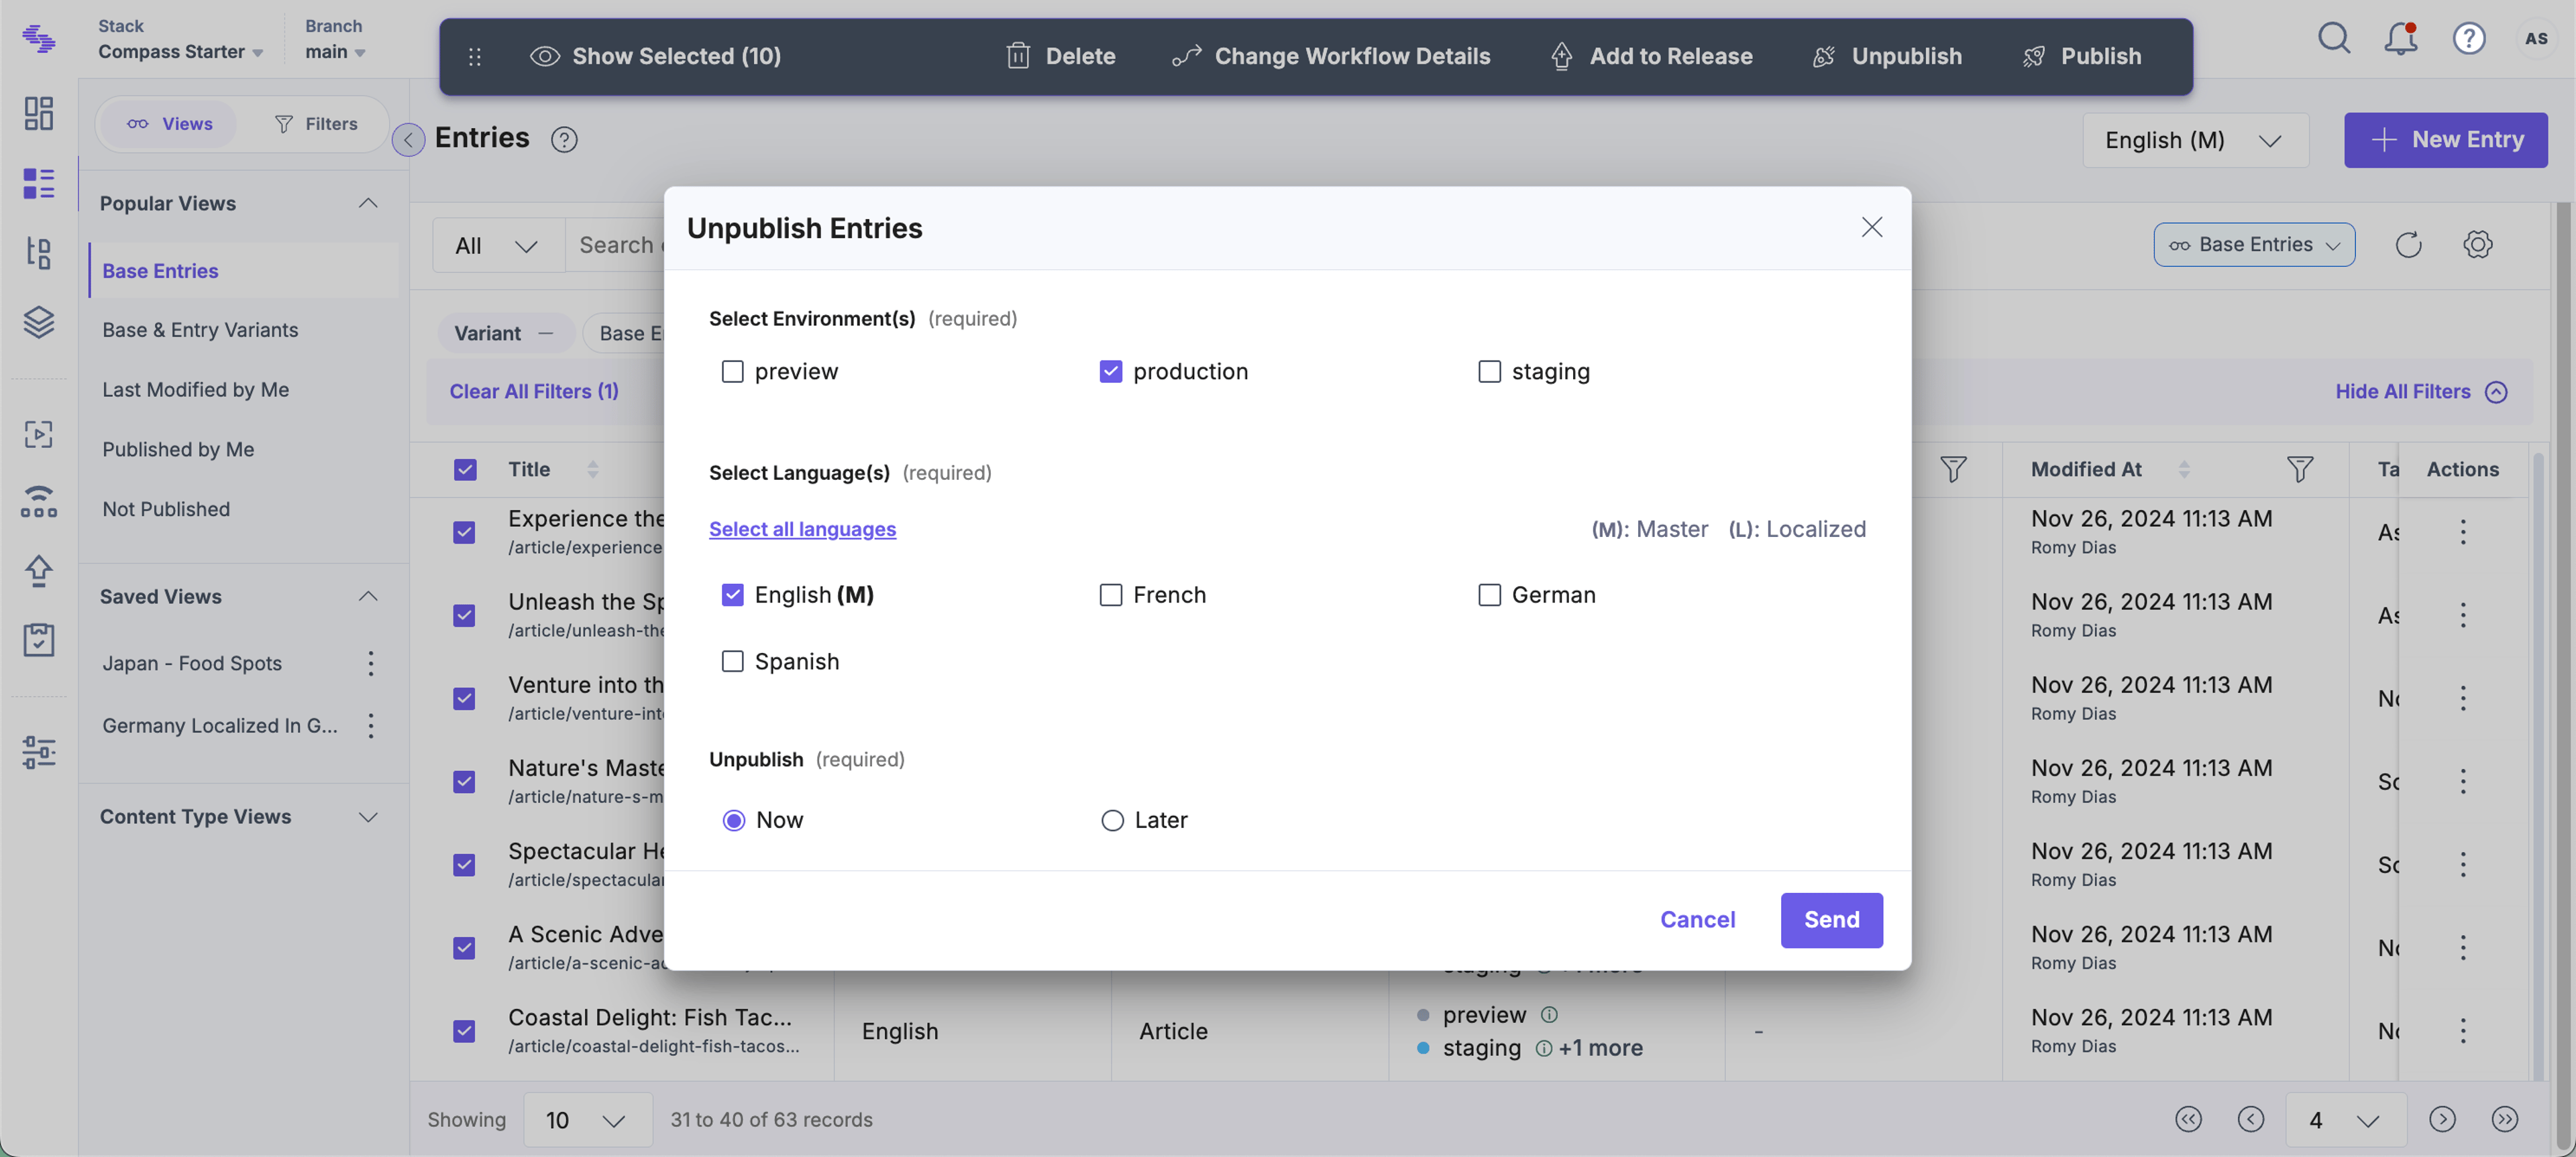This screenshot has height=1157, width=2576.
Task: Sort by Modified At arrows
Action: (x=2184, y=469)
